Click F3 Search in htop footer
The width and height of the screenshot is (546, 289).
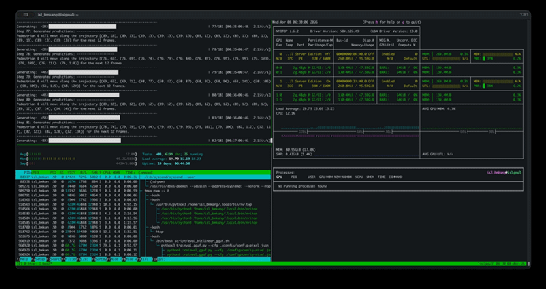click(54, 259)
